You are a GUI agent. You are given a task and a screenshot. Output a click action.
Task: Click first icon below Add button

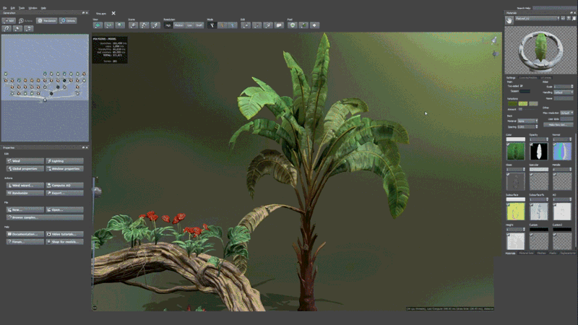pos(7,28)
